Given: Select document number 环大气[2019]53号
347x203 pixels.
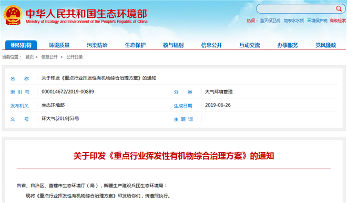Looking at the screenshot, I should coord(60,119).
